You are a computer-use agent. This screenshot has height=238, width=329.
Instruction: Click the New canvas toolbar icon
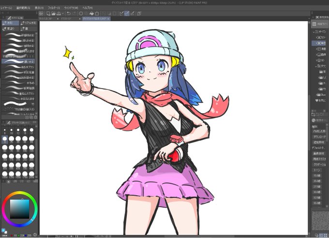coord(48,14)
